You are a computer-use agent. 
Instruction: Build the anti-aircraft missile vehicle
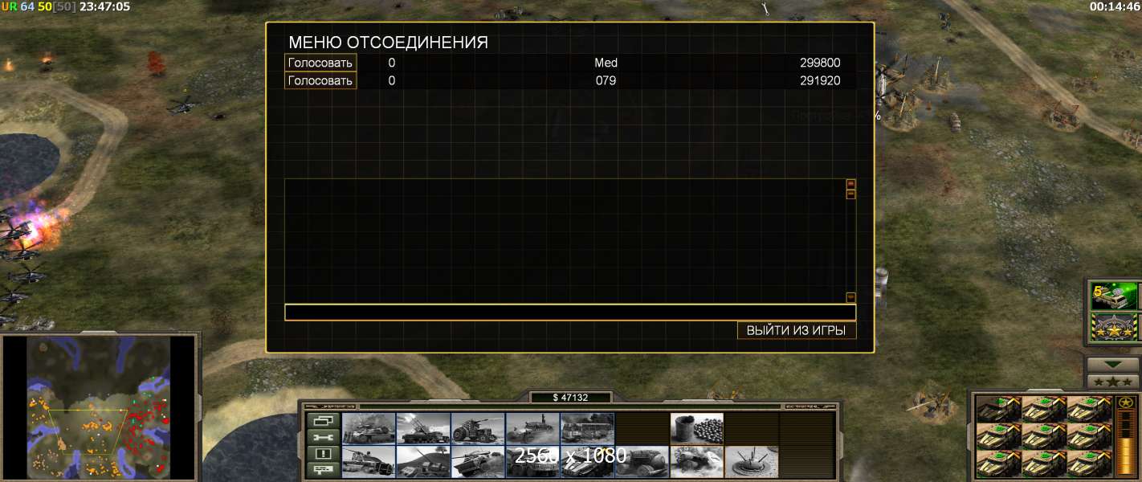(423, 429)
